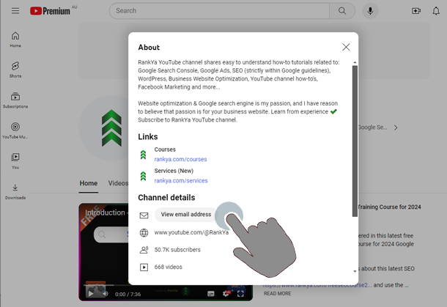Click the 668 videos text

pyautogui.click(x=169, y=267)
